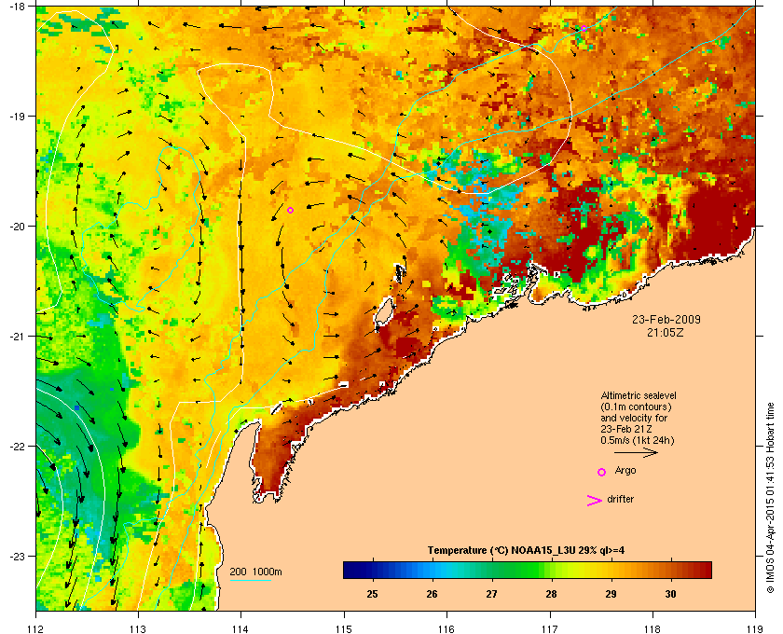This screenshot has width=783, height=634.
Task: Click the Argo float marker near 114.5E, 19.9S
Action: coord(290,211)
